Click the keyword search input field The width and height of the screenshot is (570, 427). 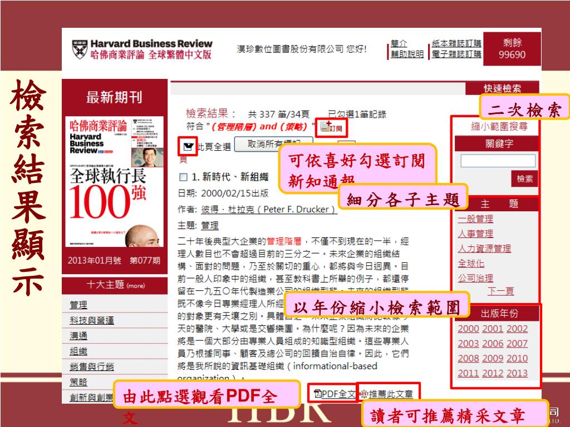click(498, 161)
